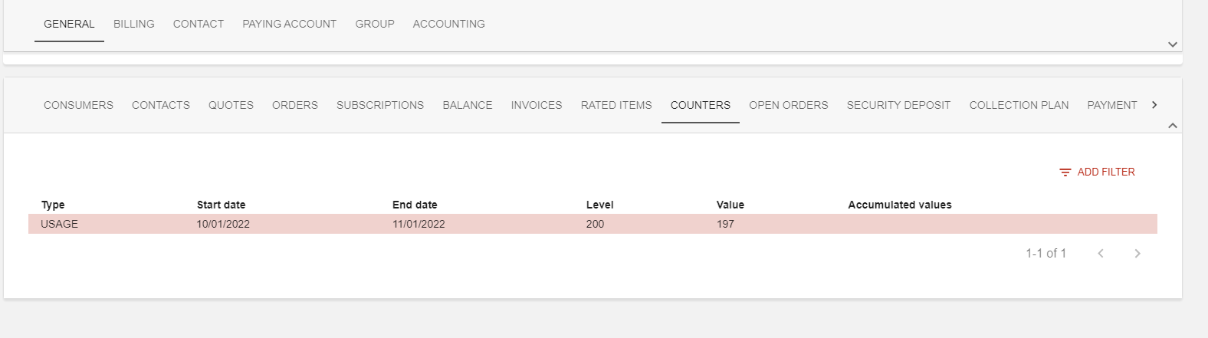Open the INVOICES tab
This screenshot has width=1208, height=338.
[536, 105]
